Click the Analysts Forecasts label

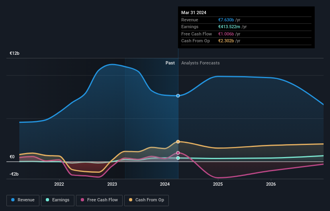pyautogui.click(x=200, y=63)
